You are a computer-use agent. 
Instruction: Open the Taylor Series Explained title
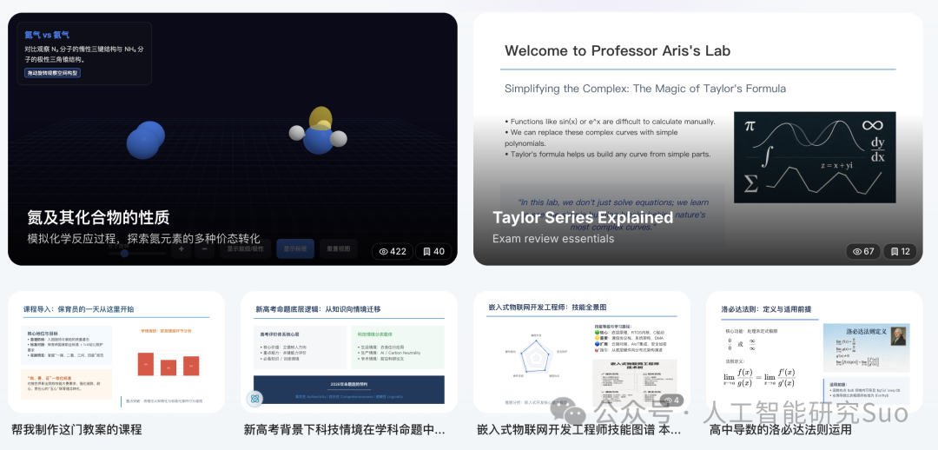pos(583,217)
